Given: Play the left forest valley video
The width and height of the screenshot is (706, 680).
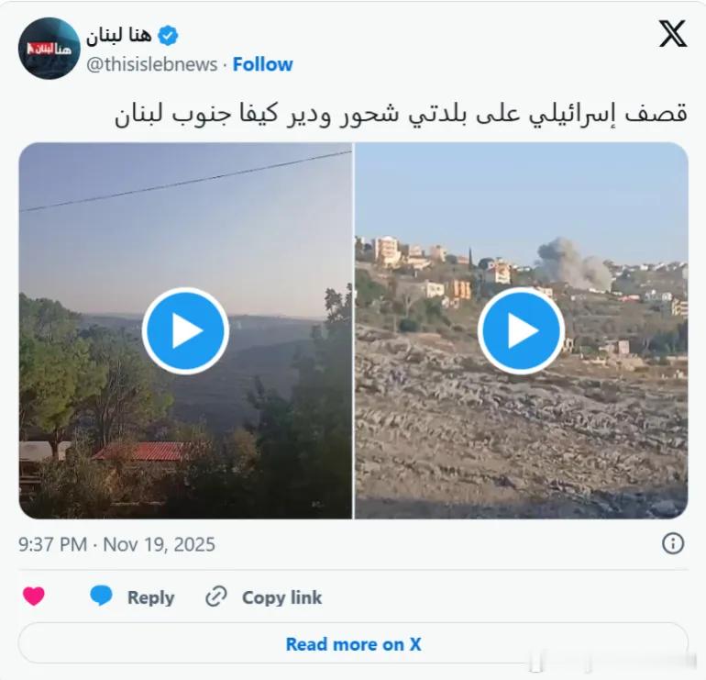Looking at the screenshot, I should point(185,330).
